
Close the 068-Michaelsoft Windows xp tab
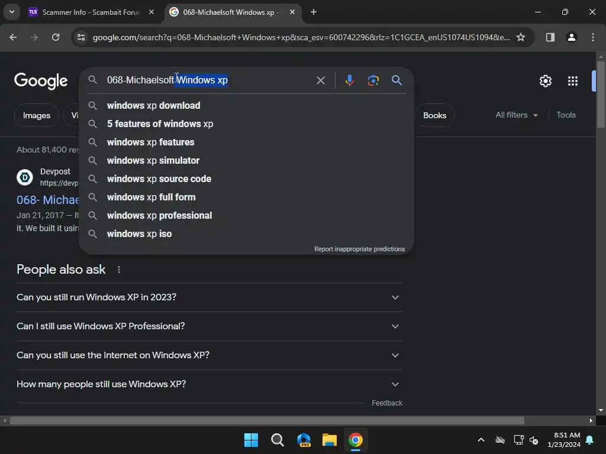pyautogui.click(x=292, y=12)
